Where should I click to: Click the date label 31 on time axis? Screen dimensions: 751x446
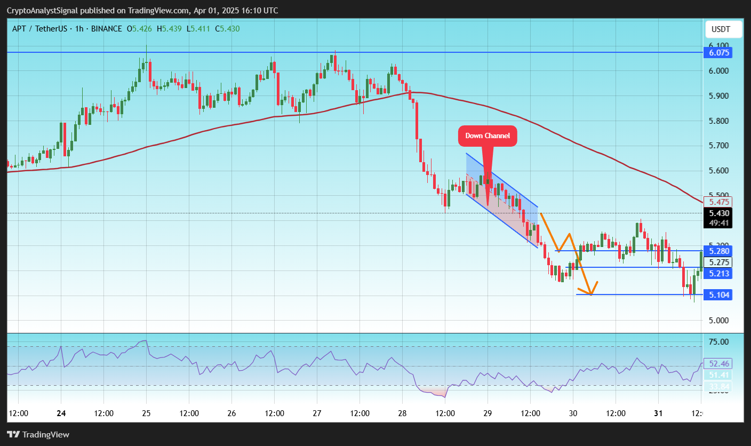(658, 413)
